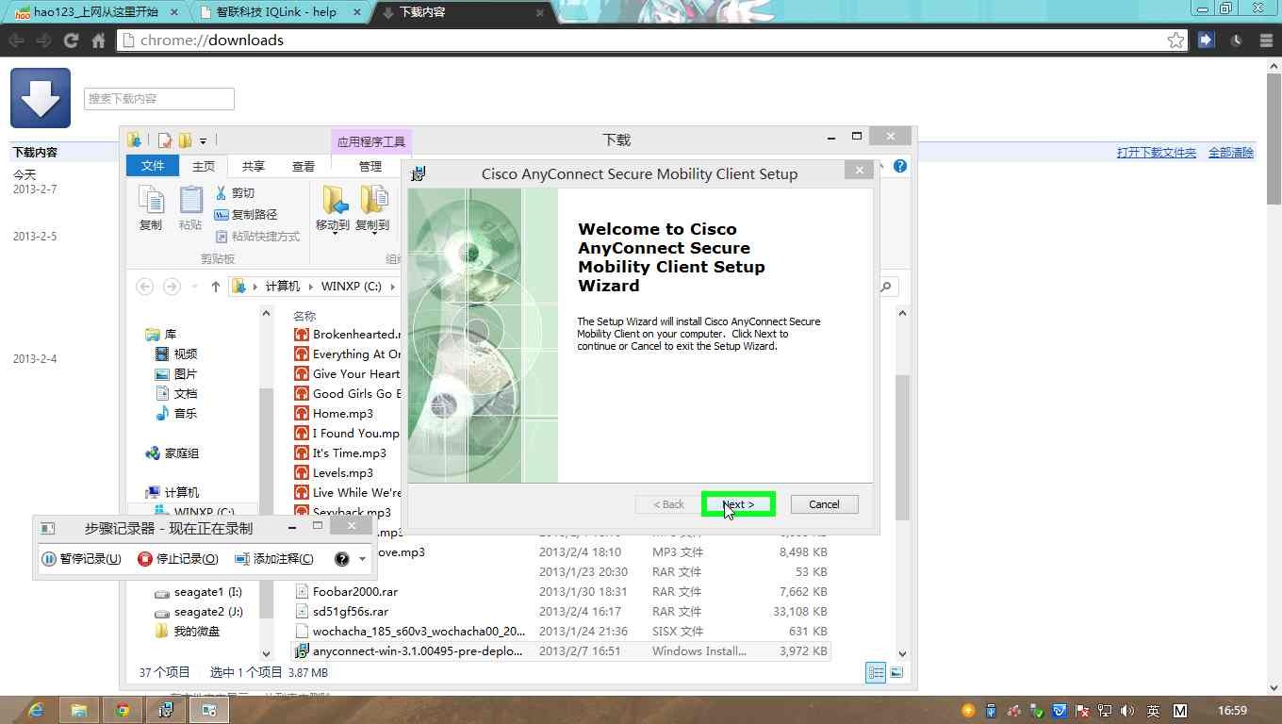Select seagate2 (J:) drive in tree
This screenshot has height=724, width=1282.
click(198, 612)
